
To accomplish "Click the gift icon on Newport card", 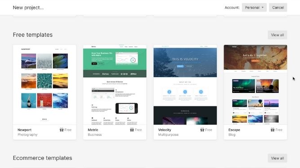I will click(62, 129).
